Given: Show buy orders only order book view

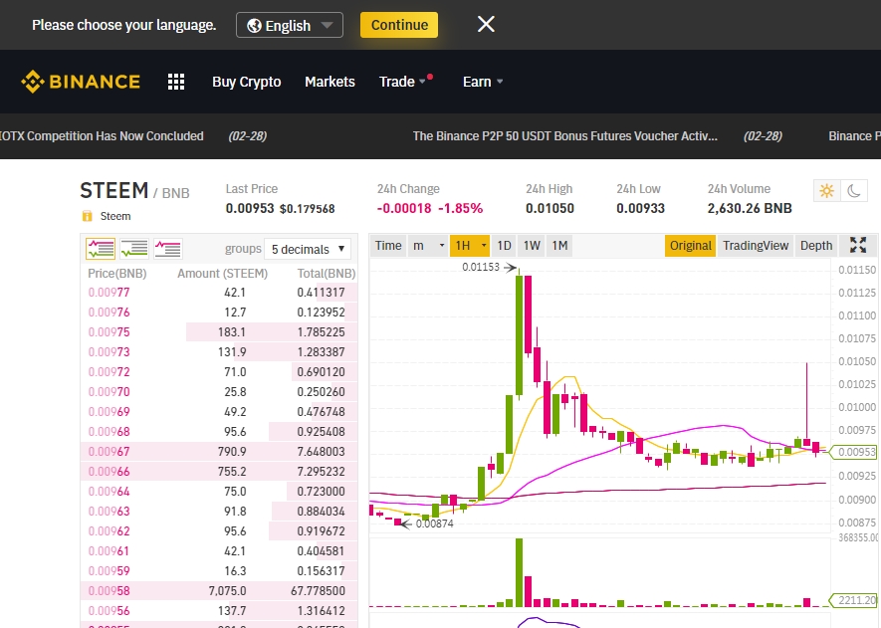Looking at the screenshot, I should pyautogui.click(x=134, y=248).
